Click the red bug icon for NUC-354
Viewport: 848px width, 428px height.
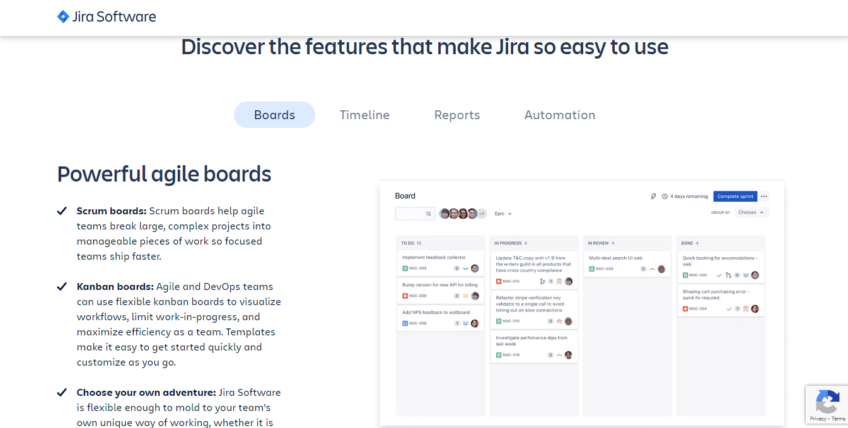pyautogui.click(x=685, y=309)
